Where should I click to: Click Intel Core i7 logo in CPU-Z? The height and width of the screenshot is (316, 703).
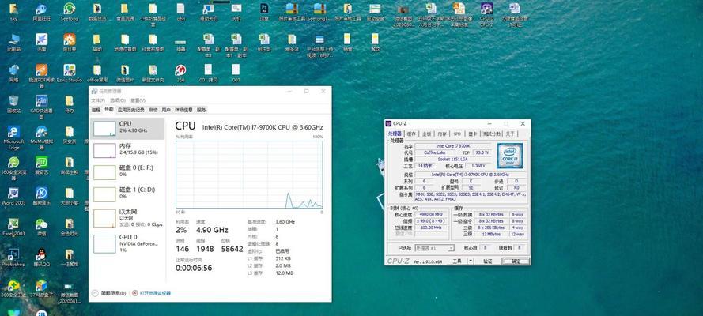[x=510, y=156]
